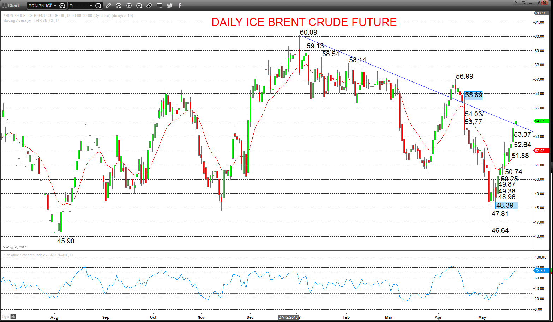Open the comment speech-bubble icon
The width and height of the screenshot is (553, 322).
(x=160, y=6)
